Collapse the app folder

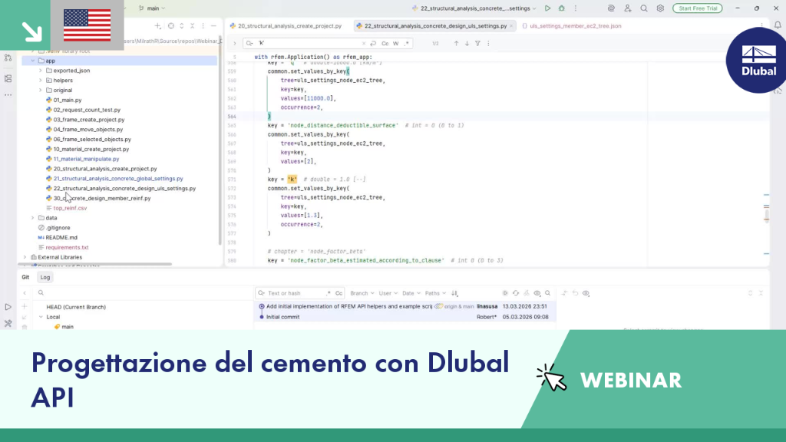click(33, 61)
